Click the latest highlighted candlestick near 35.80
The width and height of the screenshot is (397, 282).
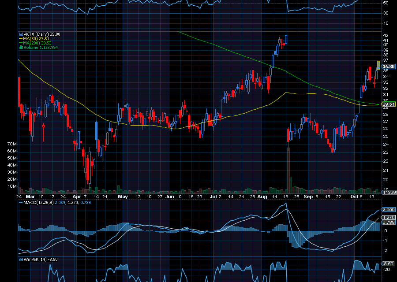[x=378, y=66]
